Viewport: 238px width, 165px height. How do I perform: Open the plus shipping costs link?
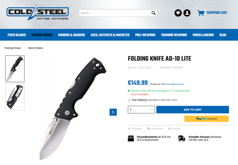click(175, 84)
